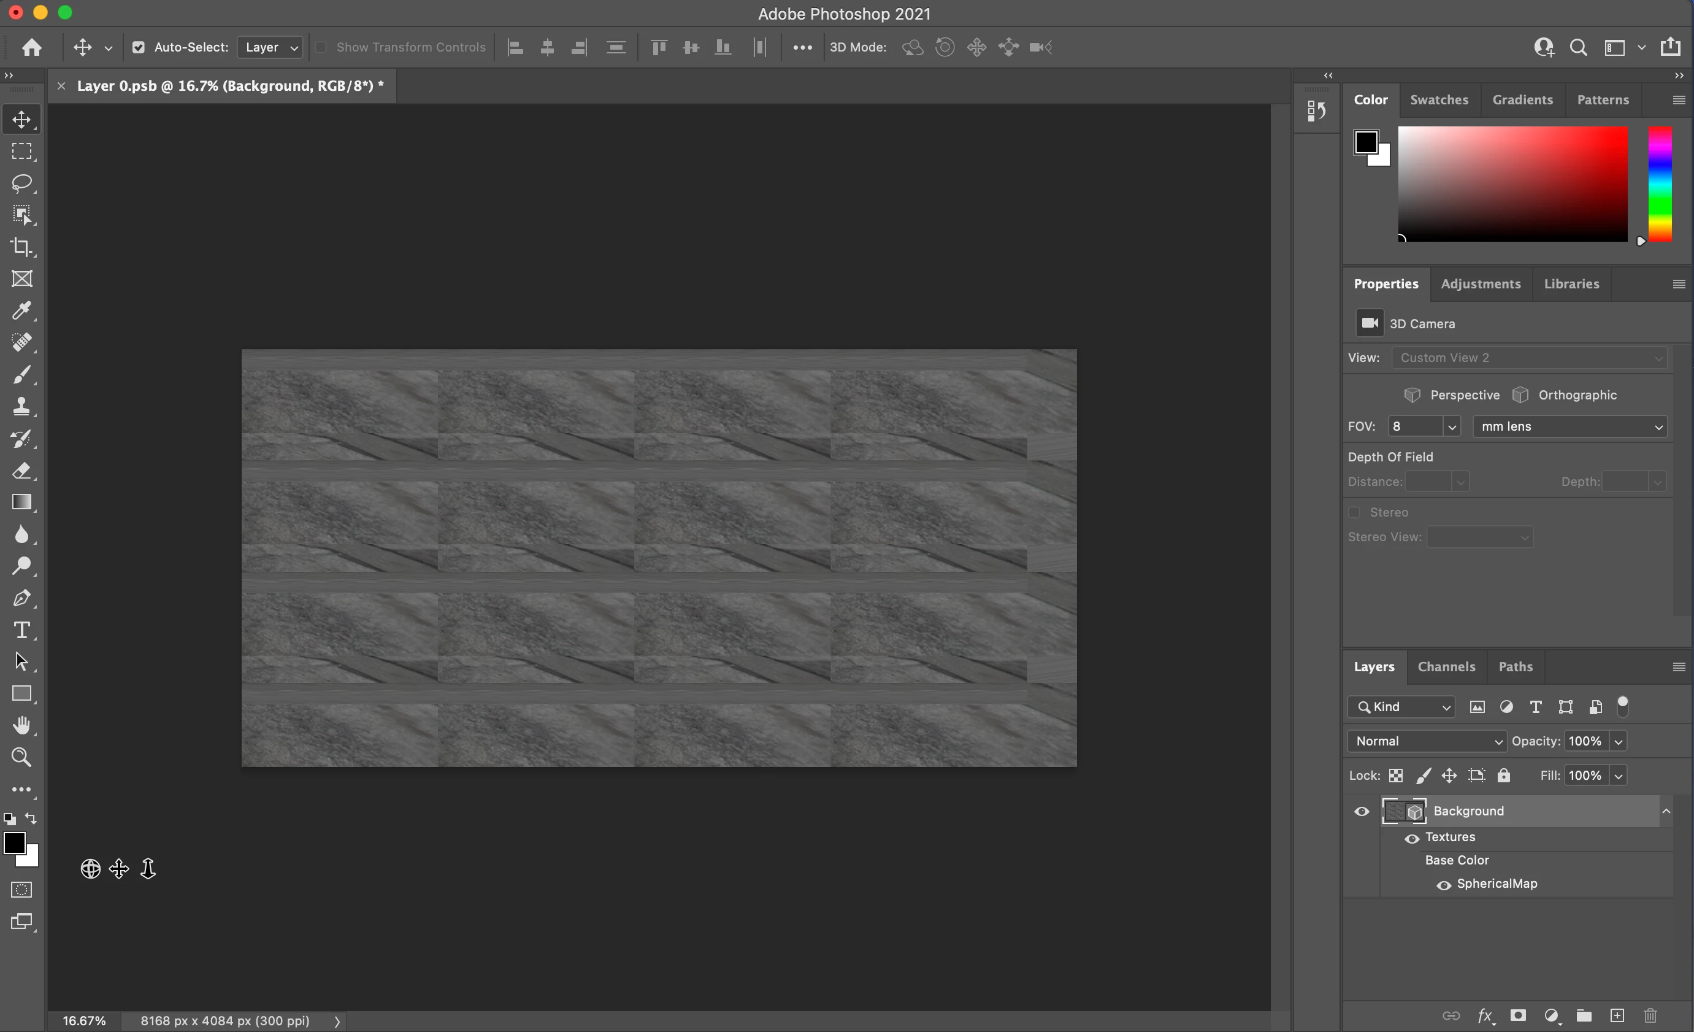Uncheck the Auto-Select checkbox
This screenshot has height=1032, width=1694.
139,47
